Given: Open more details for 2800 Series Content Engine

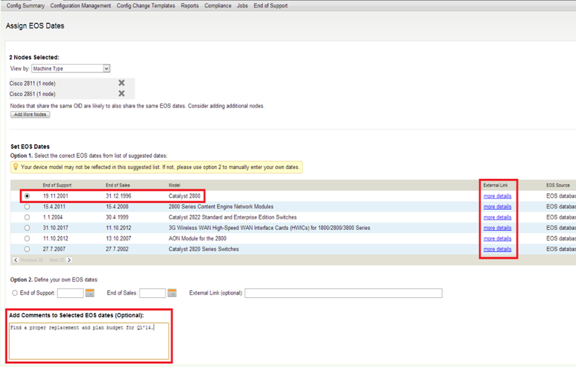Looking at the screenshot, I should [497, 207].
